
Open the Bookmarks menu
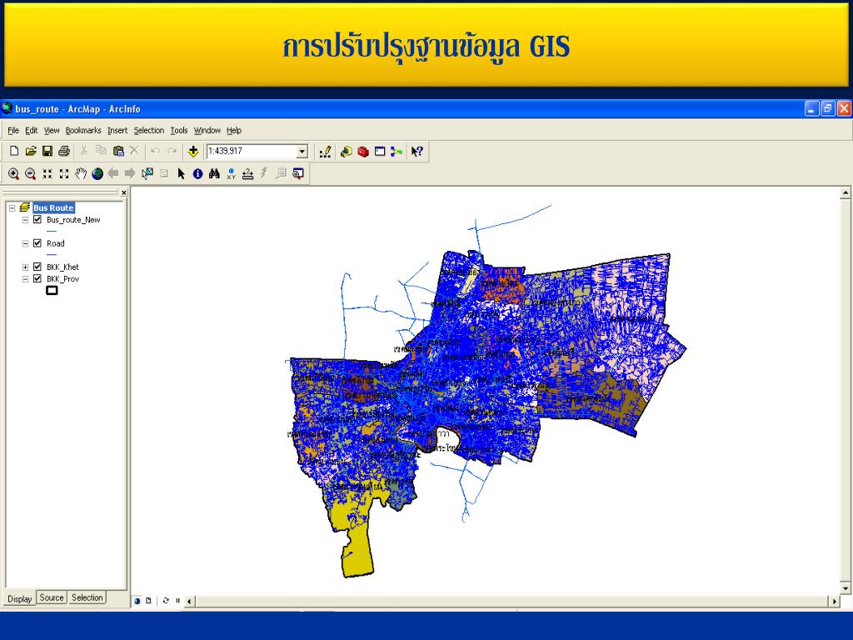[x=83, y=131]
